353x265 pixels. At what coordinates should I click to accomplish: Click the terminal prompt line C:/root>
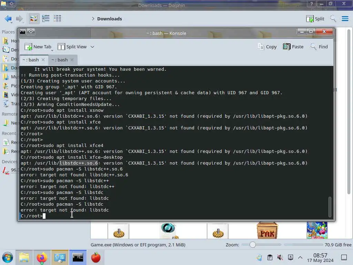[x=31, y=216]
